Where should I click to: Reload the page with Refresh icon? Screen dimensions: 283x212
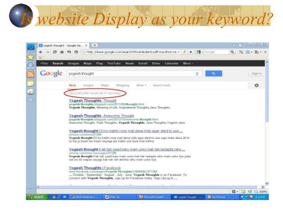pyautogui.click(x=55, y=52)
